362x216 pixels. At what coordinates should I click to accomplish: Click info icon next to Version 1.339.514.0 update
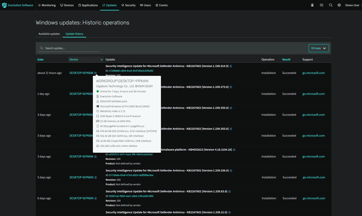click(231, 66)
